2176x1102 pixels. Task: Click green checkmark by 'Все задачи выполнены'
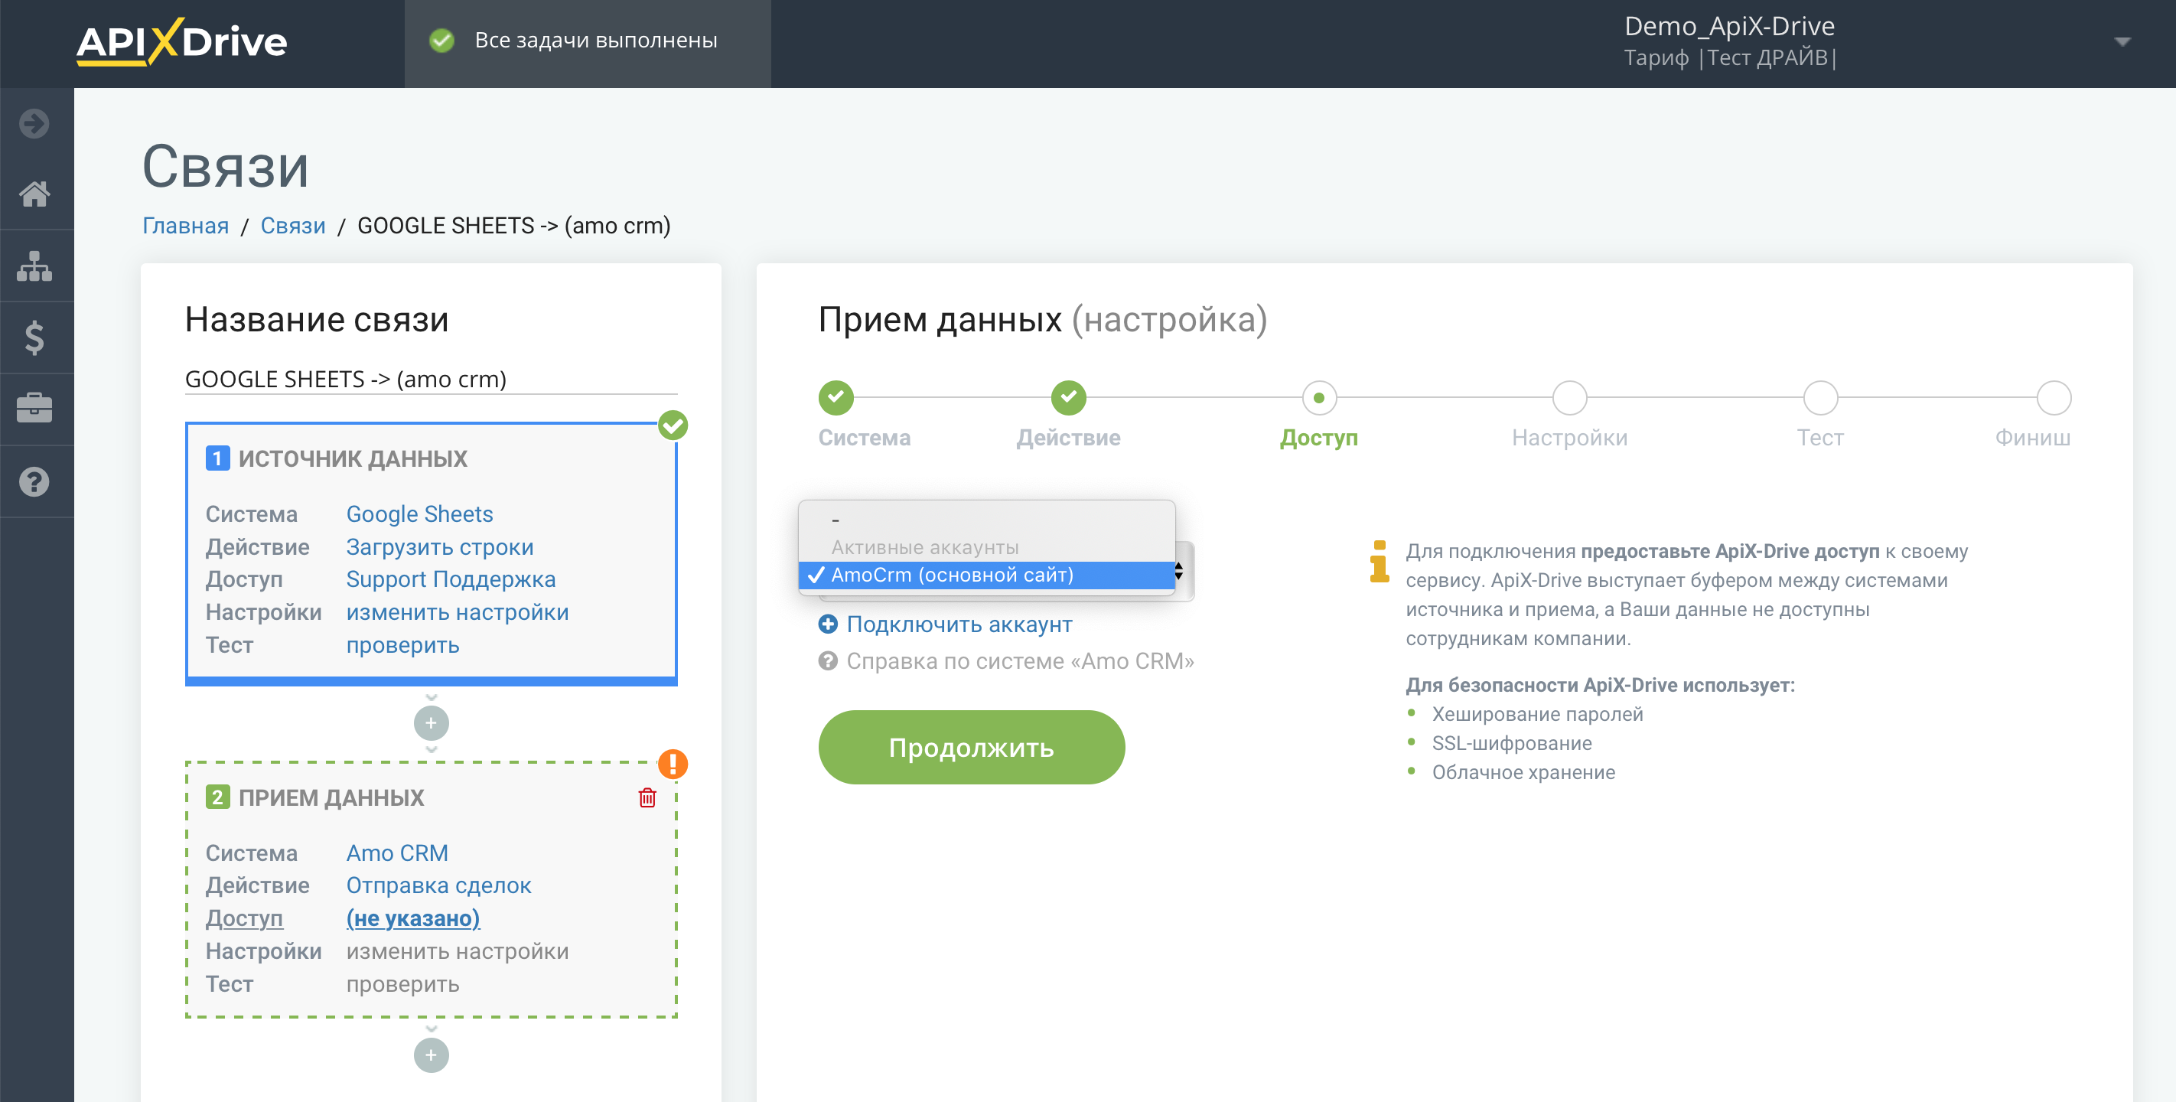(441, 41)
